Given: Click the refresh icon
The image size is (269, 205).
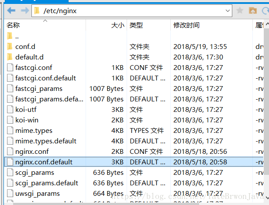Looking at the screenshot, I should click(266, 10).
